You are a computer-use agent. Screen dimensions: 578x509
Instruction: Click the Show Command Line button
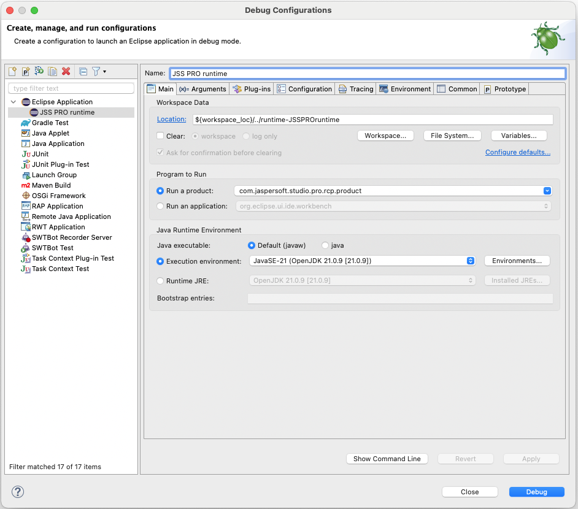pyautogui.click(x=387, y=459)
